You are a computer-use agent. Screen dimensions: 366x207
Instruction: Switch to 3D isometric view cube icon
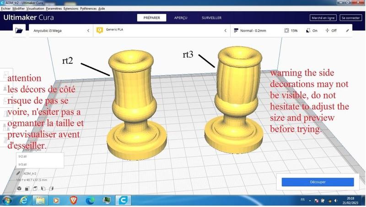tap(19, 188)
